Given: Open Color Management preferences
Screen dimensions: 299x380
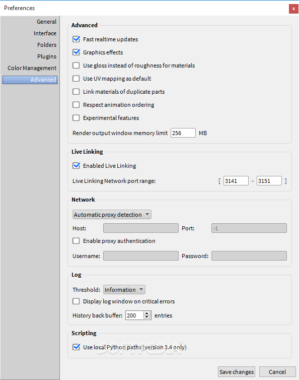Looking at the screenshot, I should (32, 68).
